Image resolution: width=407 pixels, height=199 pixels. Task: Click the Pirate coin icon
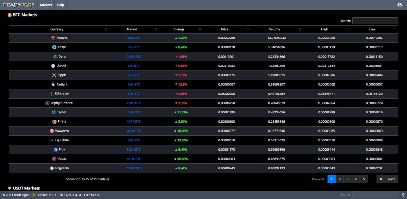pos(54,122)
